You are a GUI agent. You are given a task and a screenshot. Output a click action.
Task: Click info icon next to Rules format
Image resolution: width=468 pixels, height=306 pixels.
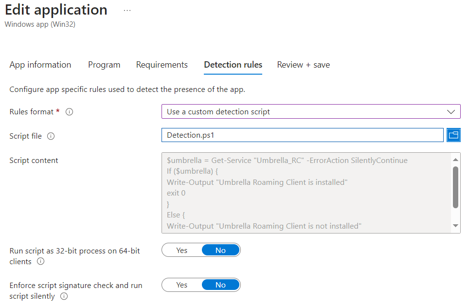coord(69,112)
